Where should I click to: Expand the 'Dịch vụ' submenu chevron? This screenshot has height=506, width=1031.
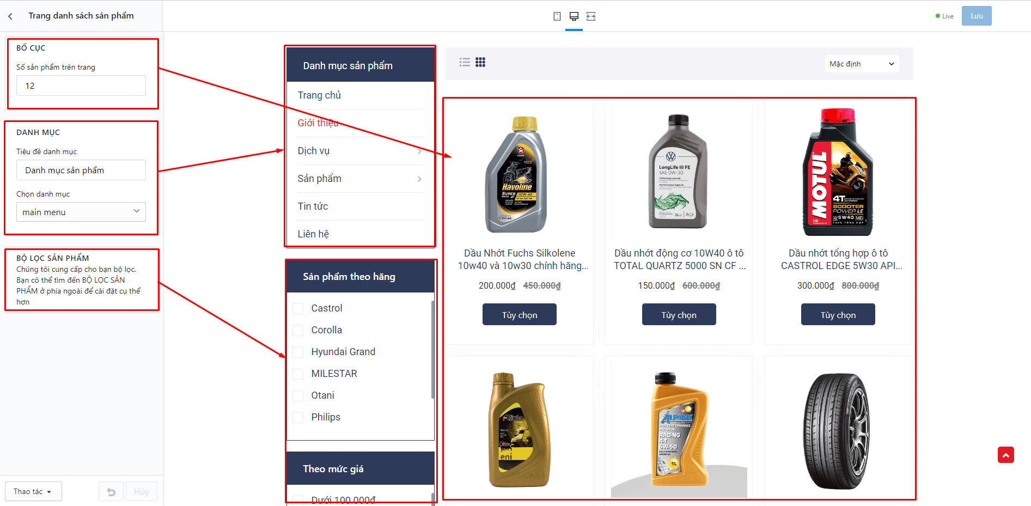coord(419,151)
